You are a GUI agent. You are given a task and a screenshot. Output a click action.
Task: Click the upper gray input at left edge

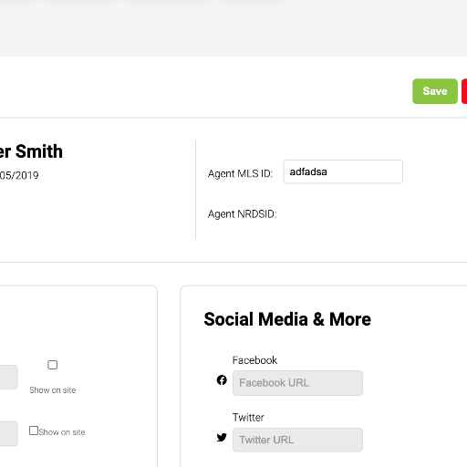pyautogui.click(x=8, y=377)
